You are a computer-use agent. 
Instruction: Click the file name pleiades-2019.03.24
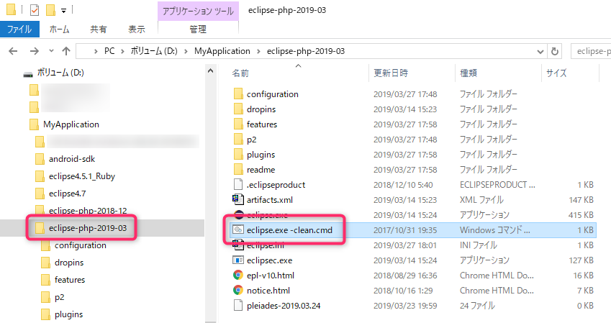(284, 306)
